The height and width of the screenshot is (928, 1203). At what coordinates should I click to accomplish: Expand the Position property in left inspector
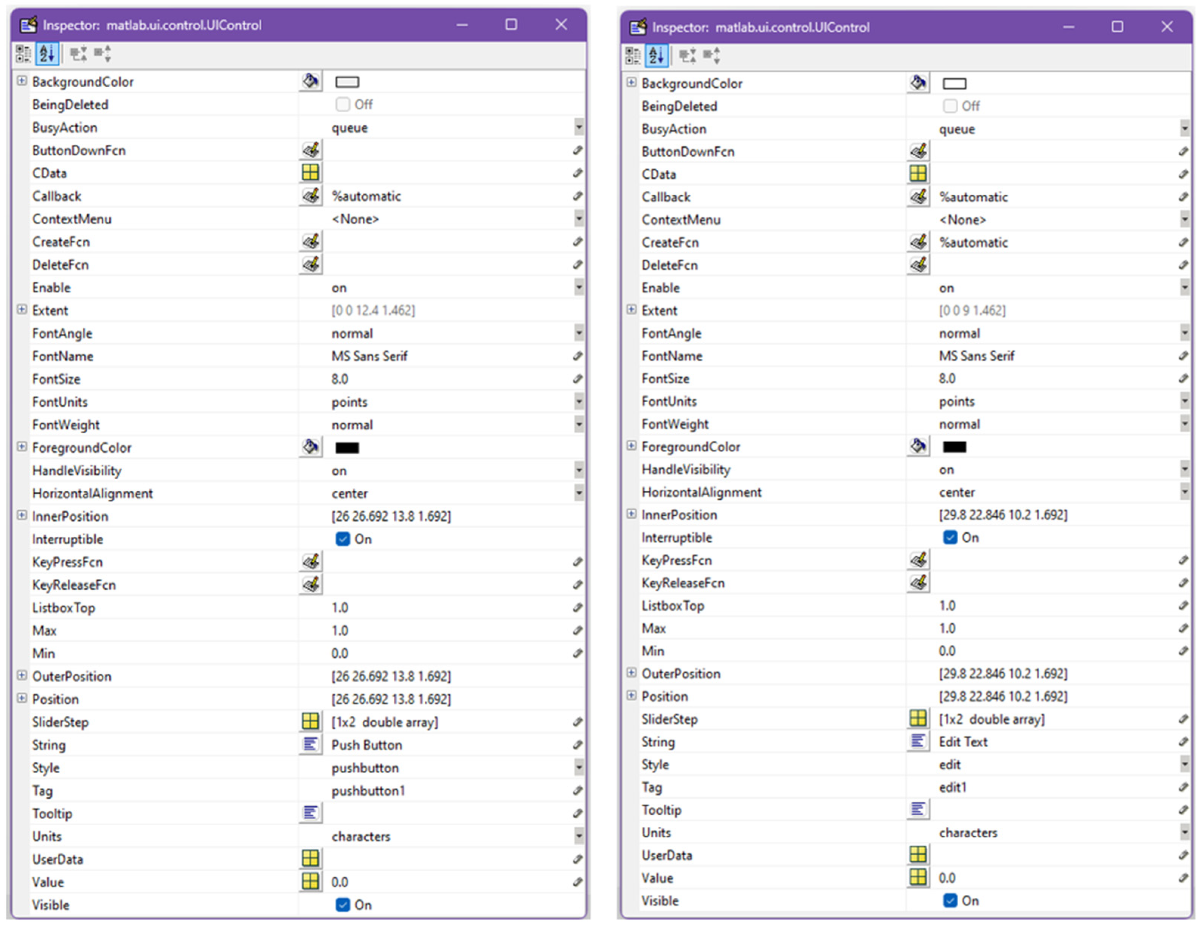(x=22, y=699)
